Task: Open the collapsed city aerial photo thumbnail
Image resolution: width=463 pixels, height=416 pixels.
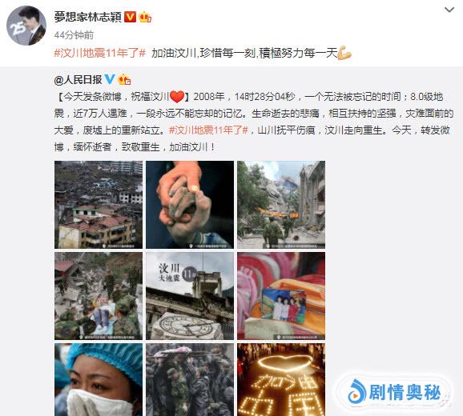Action: [x=99, y=205]
